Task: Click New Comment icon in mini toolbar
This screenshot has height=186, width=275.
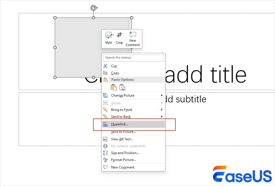Action: pos(132,34)
